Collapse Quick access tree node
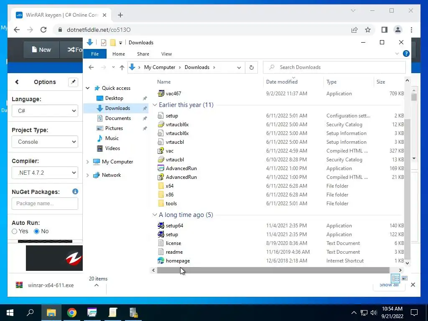The width and height of the screenshot is (428, 321). tap(88, 88)
